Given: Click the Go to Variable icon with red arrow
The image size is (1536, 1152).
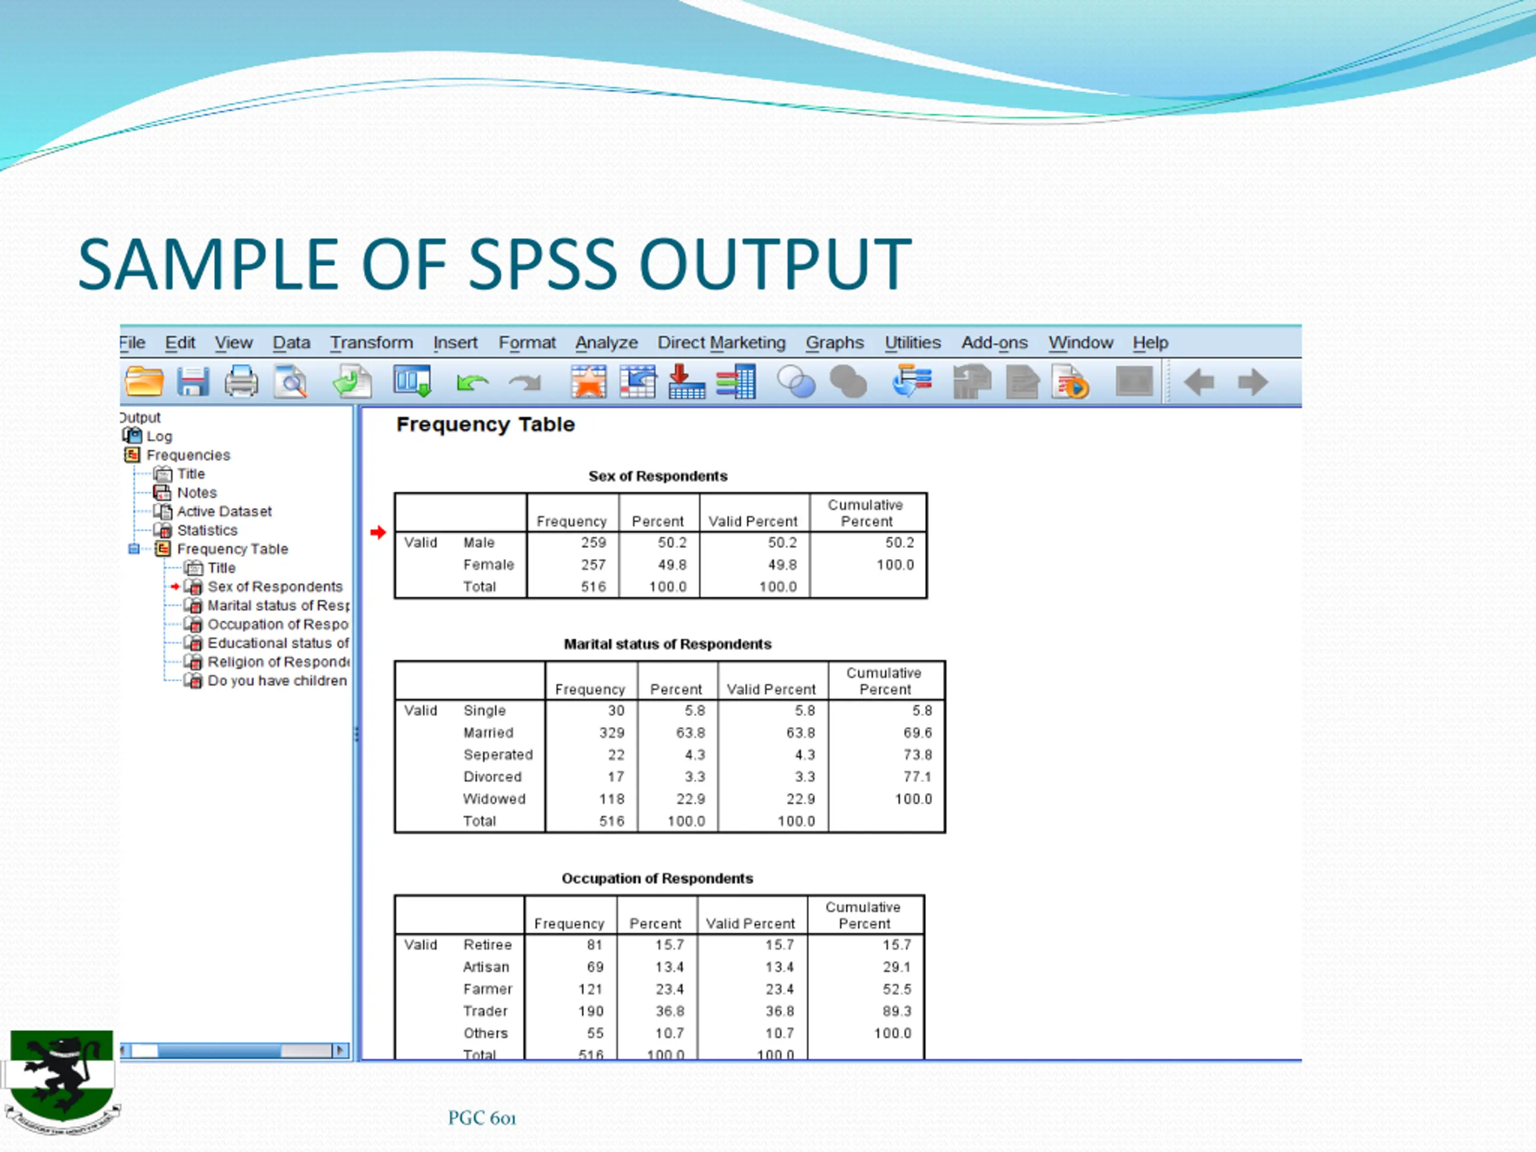Looking at the screenshot, I should tap(686, 382).
